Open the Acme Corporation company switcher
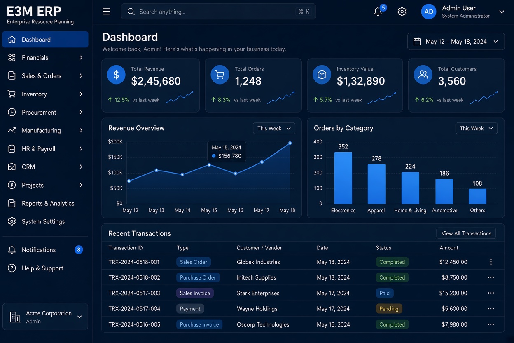The image size is (514, 343). [45, 317]
